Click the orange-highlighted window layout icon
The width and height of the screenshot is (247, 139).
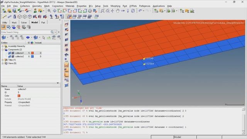point(69,16)
